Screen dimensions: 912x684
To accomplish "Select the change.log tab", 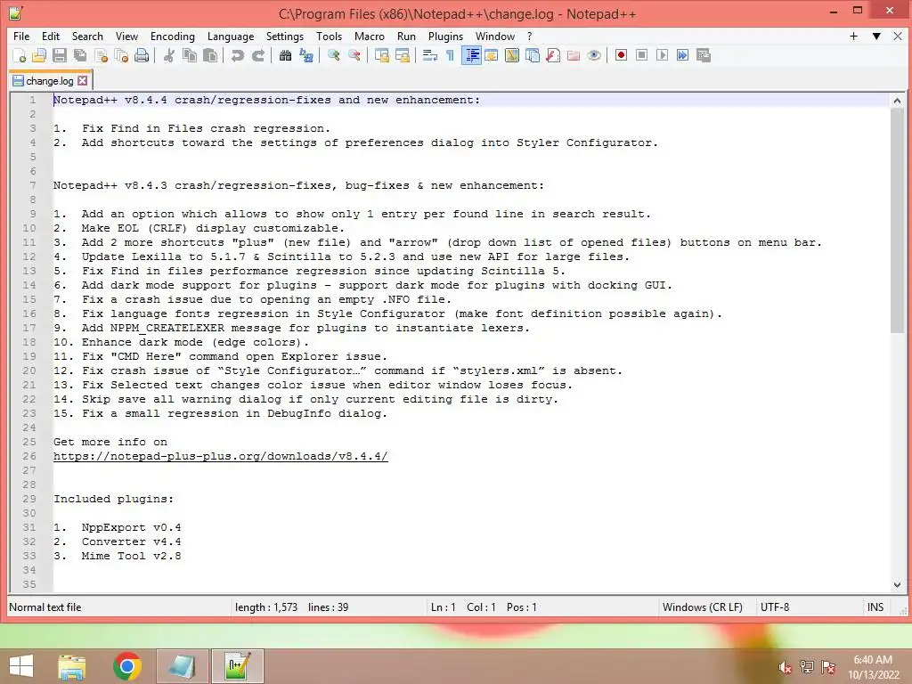I will (50, 81).
